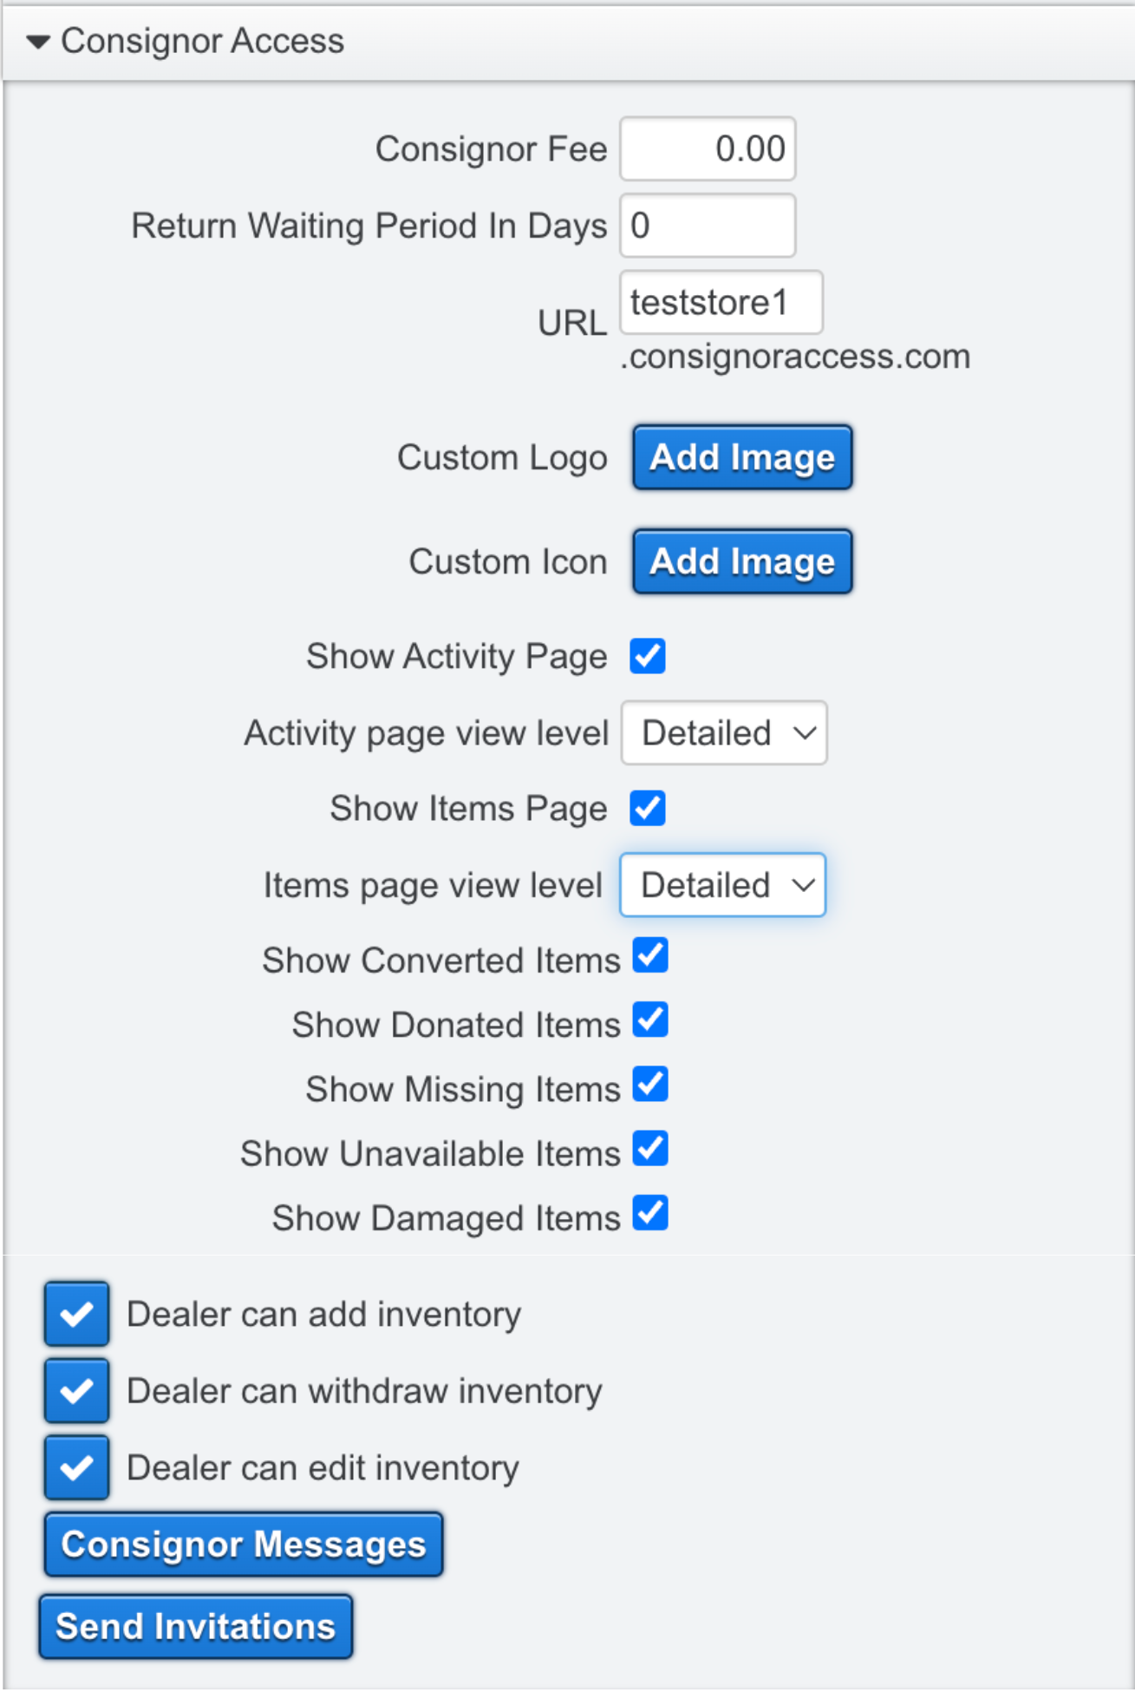Open Activity page view level dropdown

[724, 733]
